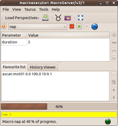Toggle full screen with blue arrows icon
The width and height of the screenshot is (118, 126).
(x=81, y=18)
